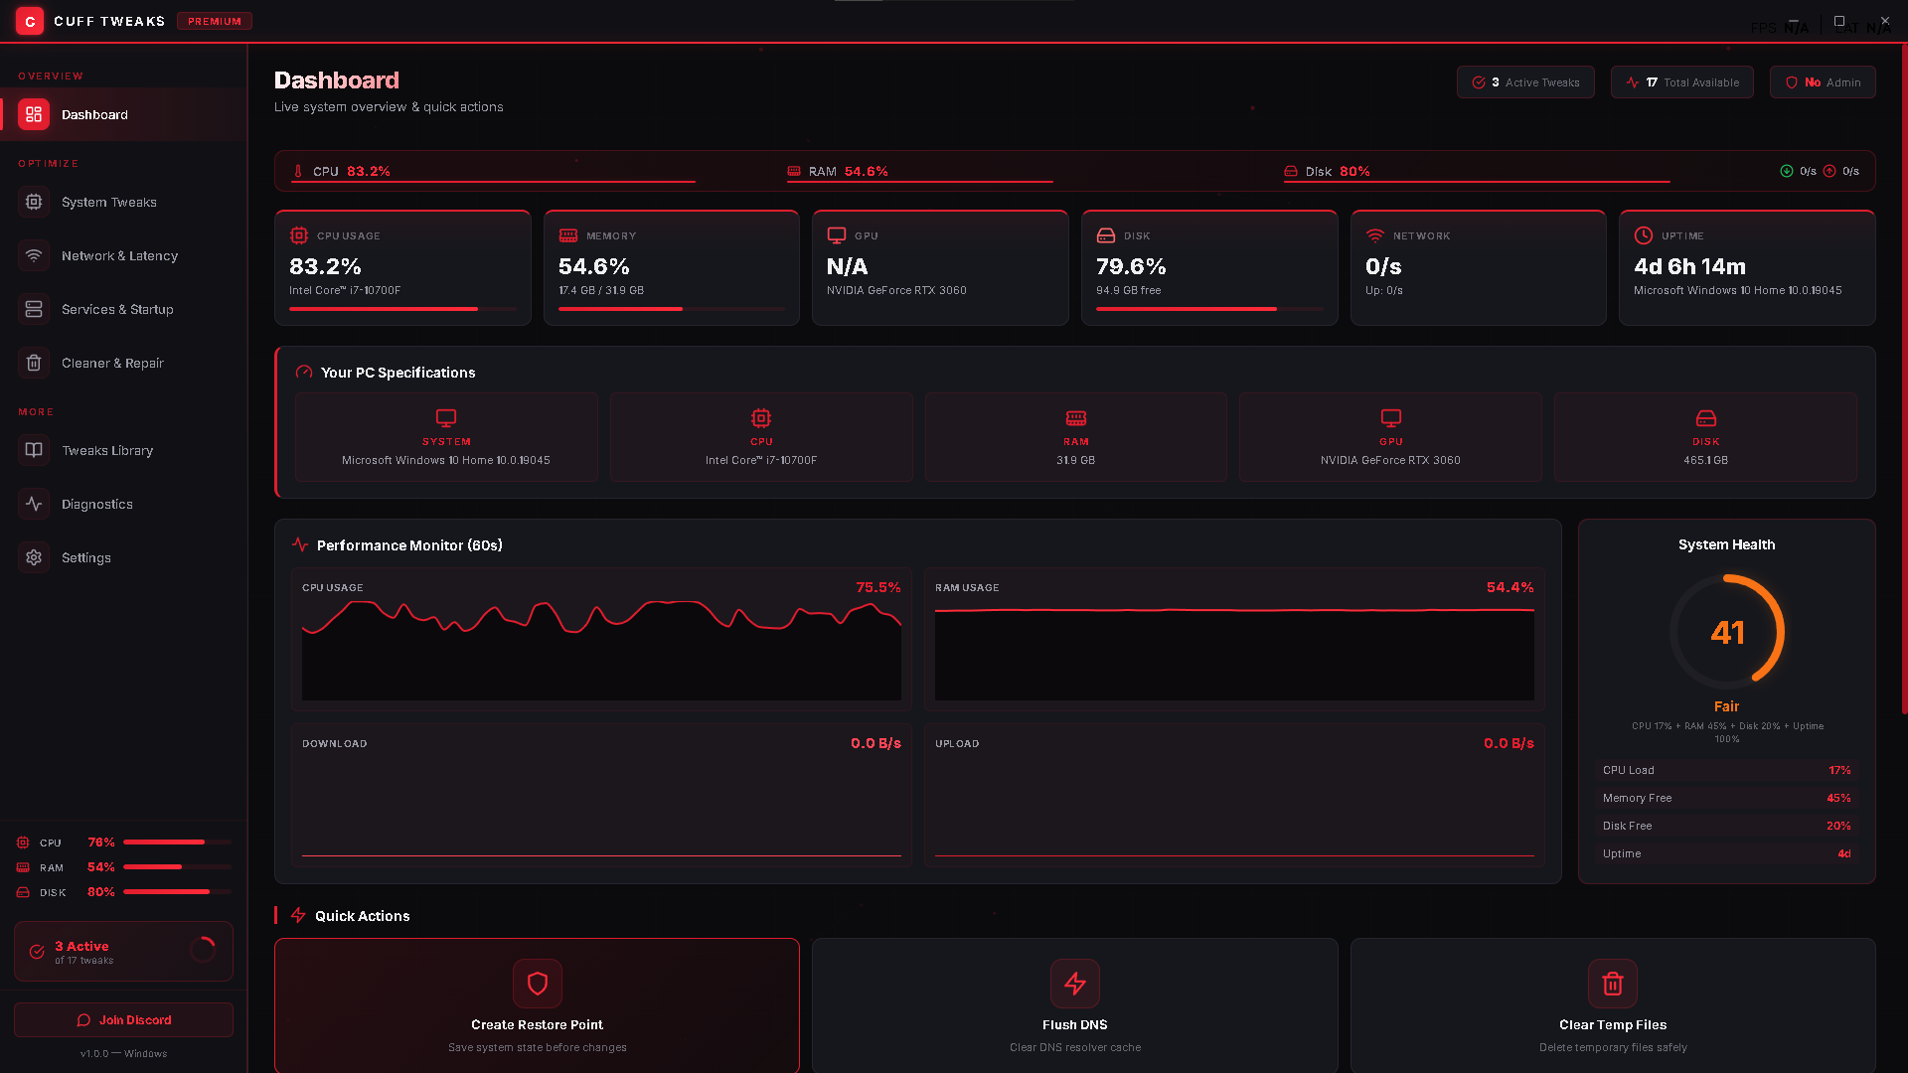Click the Flush DNS quick action card
Screen dimensions: 1908x1073
[1075, 1005]
